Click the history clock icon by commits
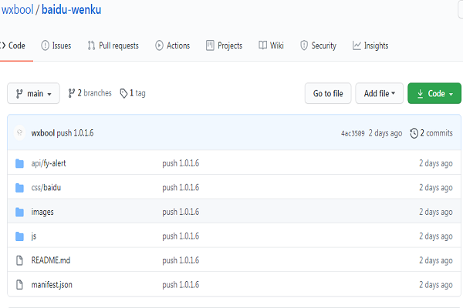 414,133
